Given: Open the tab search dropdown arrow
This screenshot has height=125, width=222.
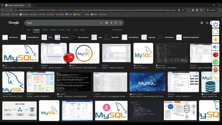Looking at the screenshot, I should pyautogui.click(x=2, y=5).
